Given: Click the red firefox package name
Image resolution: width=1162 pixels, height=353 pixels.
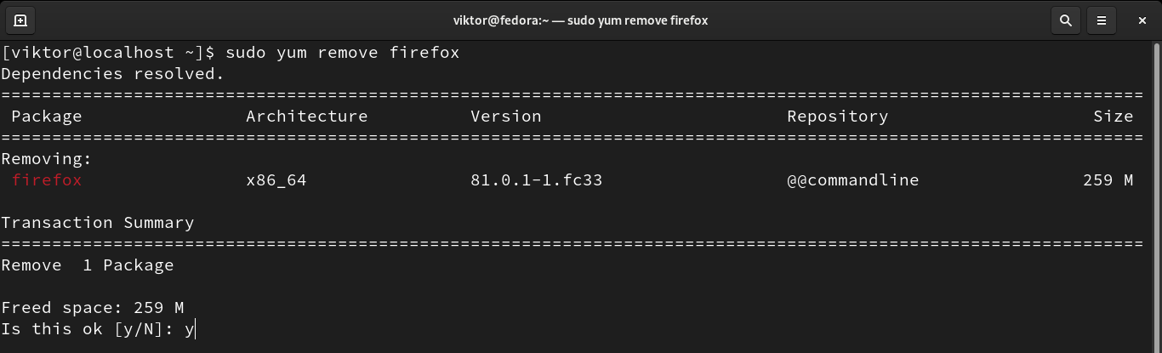Looking at the screenshot, I should (47, 180).
